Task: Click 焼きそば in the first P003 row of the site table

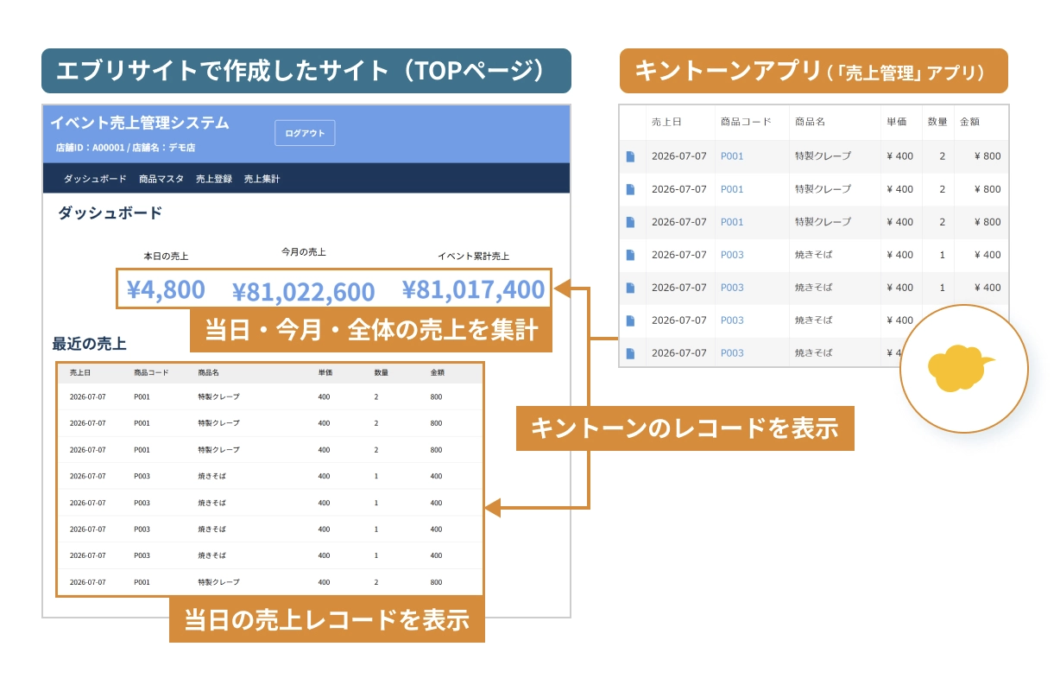Action: point(211,476)
